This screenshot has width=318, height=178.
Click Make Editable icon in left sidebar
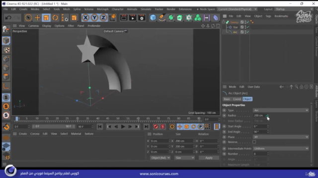6,30
